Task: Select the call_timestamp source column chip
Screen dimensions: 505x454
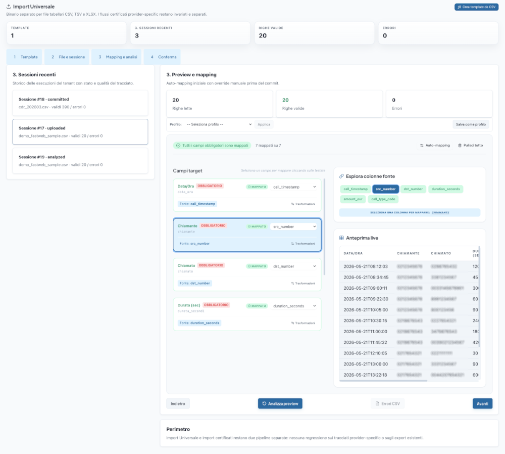Action: coord(355,189)
